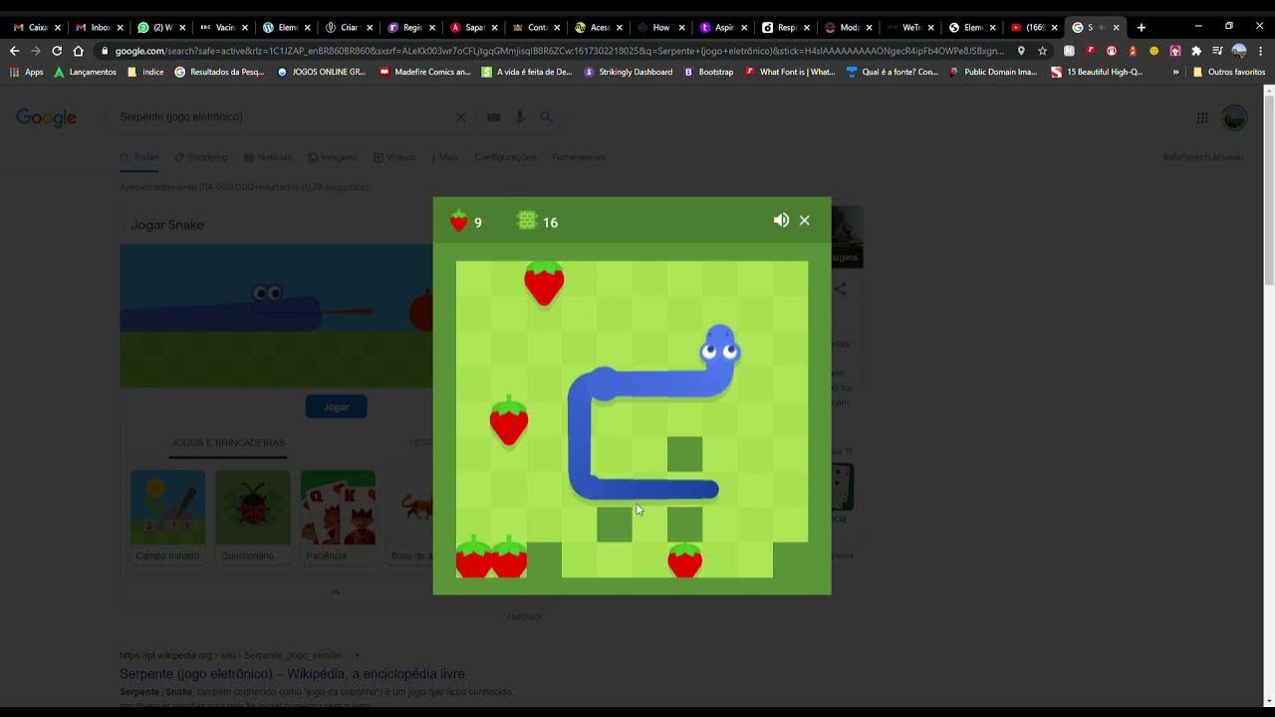
Task: Open the Strikingly Dashboard bookmark
Action: (x=628, y=72)
